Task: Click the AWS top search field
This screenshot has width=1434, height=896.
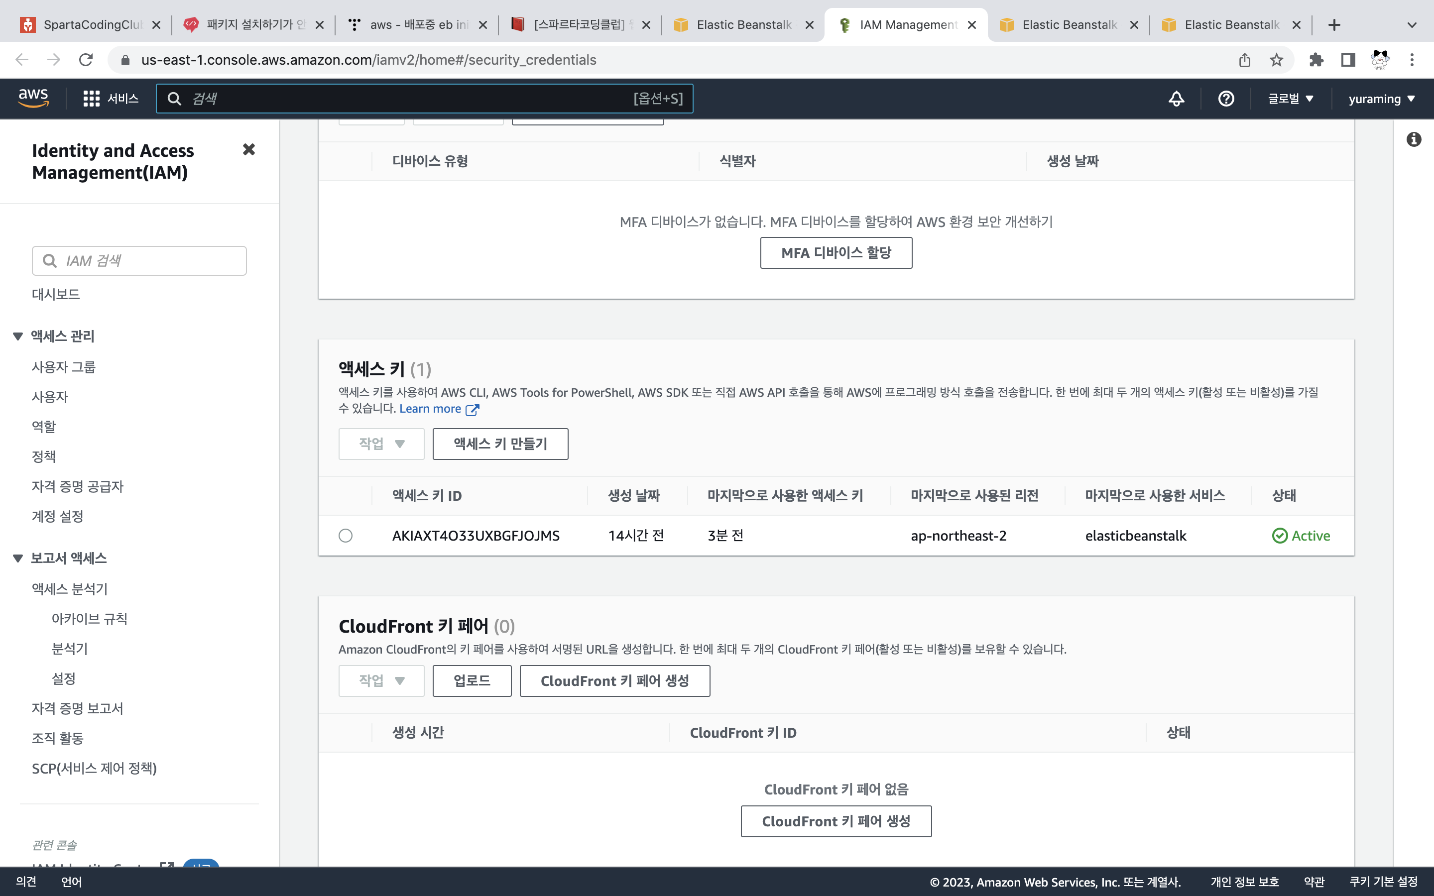Action: 424,99
